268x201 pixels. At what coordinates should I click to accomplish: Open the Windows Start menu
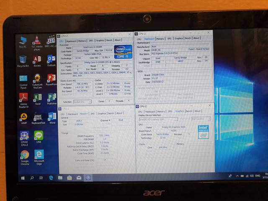click(x=23, y=178)
